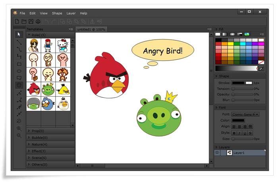
Task: Adjust the Blur slider handle
Action: click(x=233, y=100)
